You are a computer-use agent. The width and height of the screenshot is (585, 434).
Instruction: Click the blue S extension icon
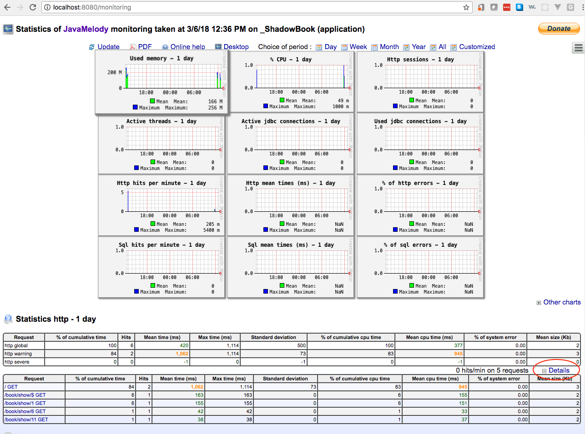click(519, 7)
